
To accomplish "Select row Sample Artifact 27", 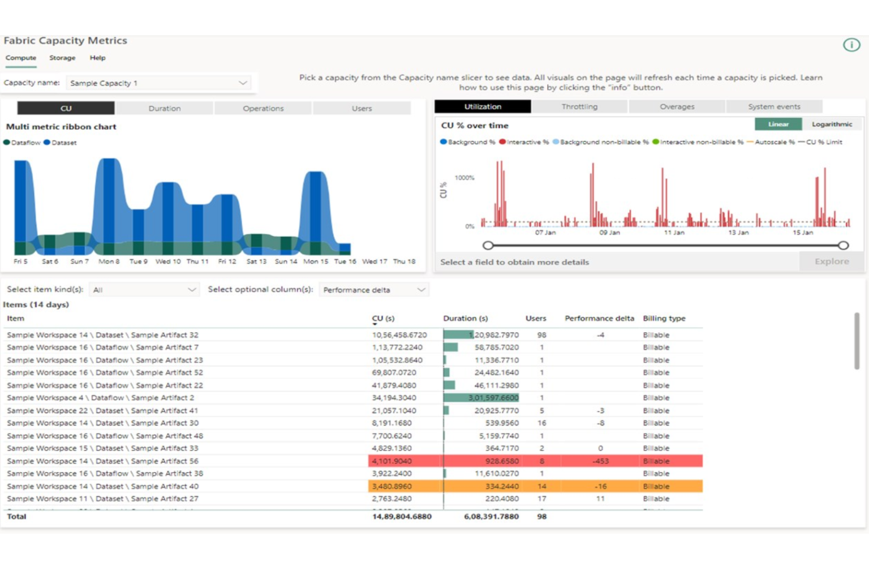I will click(354, 499).
